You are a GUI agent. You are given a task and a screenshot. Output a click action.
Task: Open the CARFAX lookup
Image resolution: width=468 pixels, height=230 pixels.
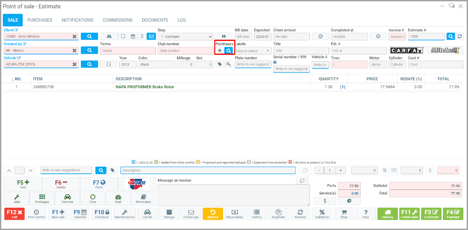pyautogui.click(x=407, y=51)
